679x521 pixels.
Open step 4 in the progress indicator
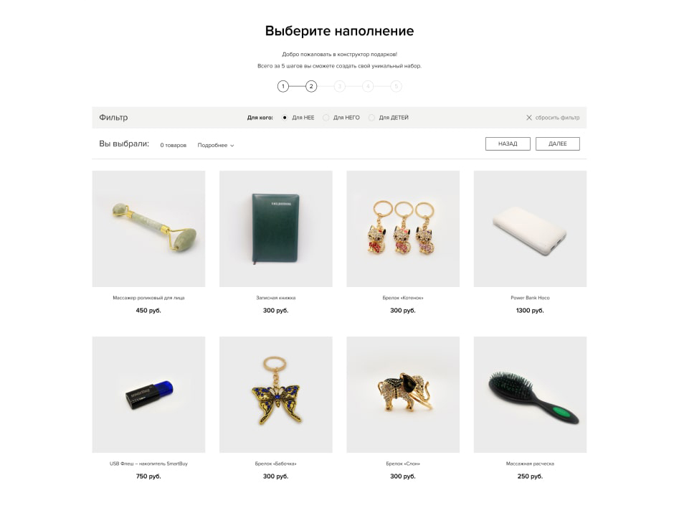pyautogui.click(x=368, y=86)
